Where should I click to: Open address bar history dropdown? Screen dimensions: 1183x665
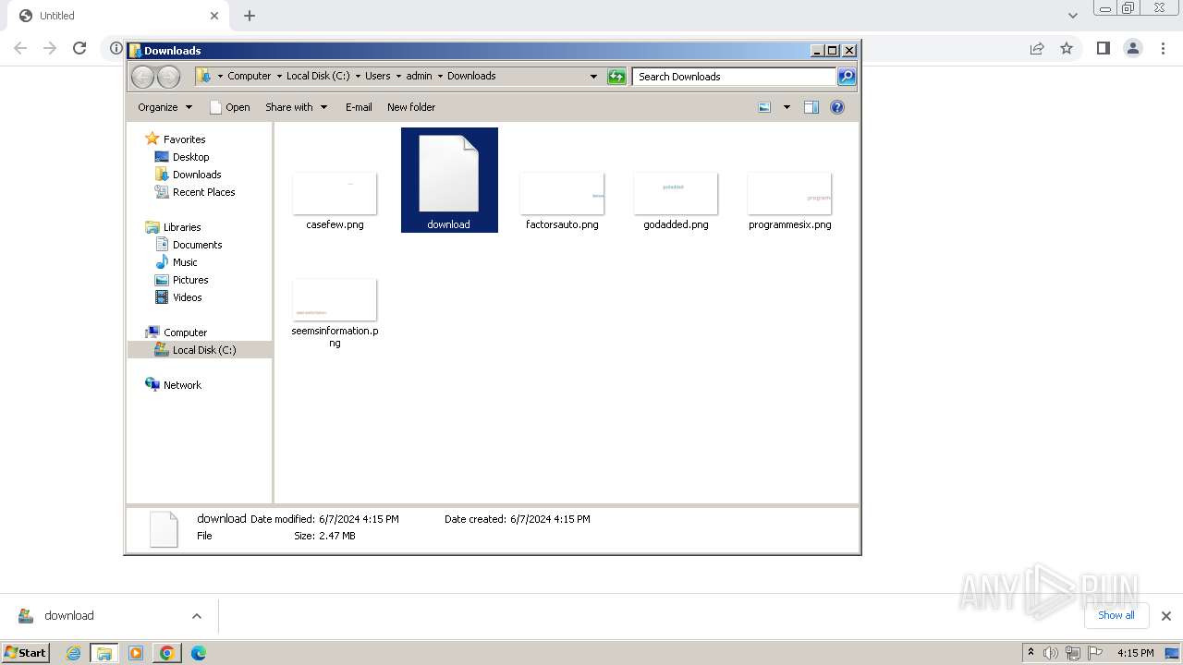click(593, 77)
